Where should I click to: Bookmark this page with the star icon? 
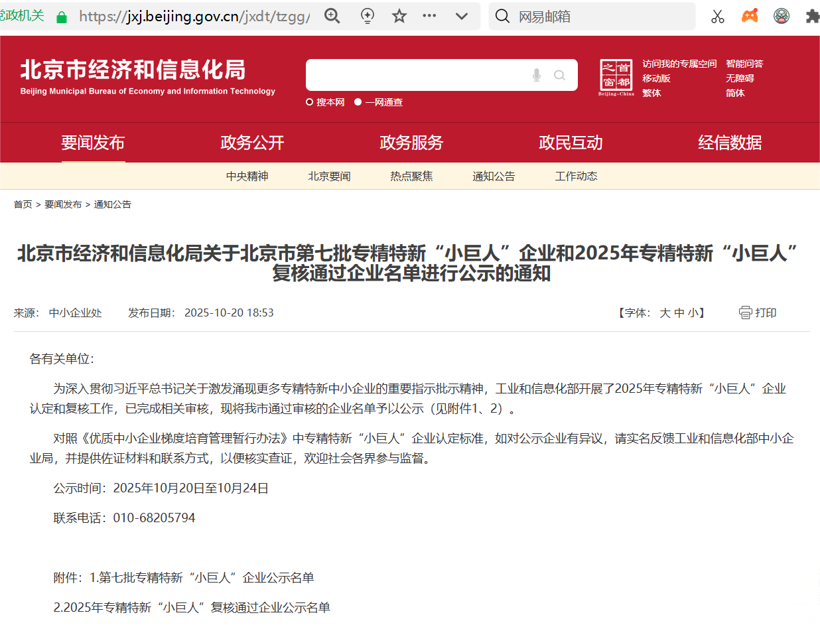(x=399, y=17)
